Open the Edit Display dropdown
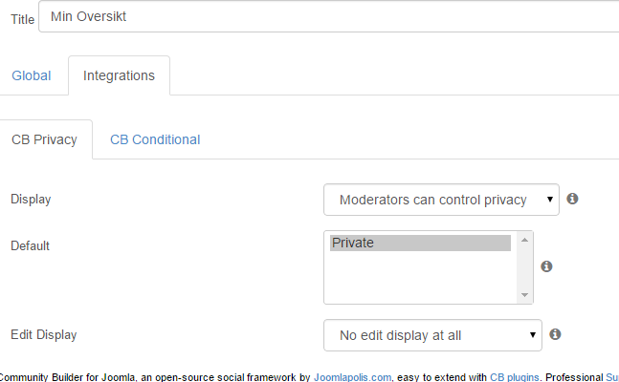The image size is (619, 382). click(x=432, y=335)
